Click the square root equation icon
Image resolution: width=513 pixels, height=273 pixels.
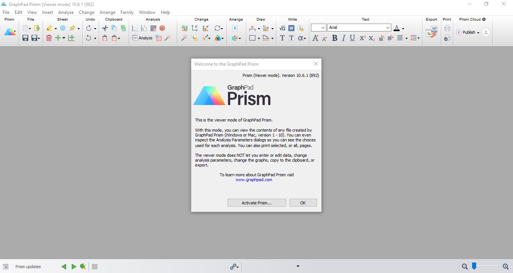click(282, 28)
